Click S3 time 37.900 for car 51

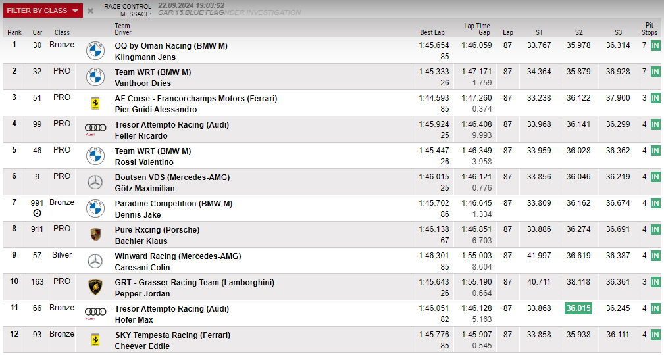(618, 98)
